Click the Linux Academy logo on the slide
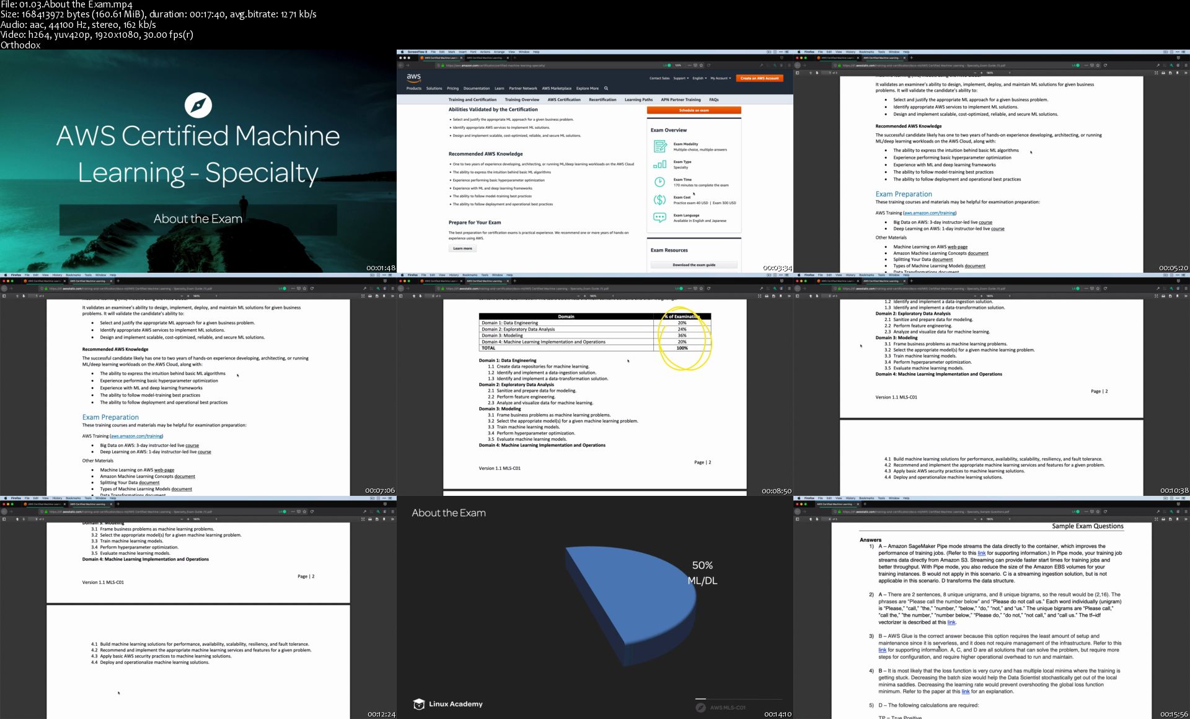Screen dimensions: 1190x719 pos(447,704)
